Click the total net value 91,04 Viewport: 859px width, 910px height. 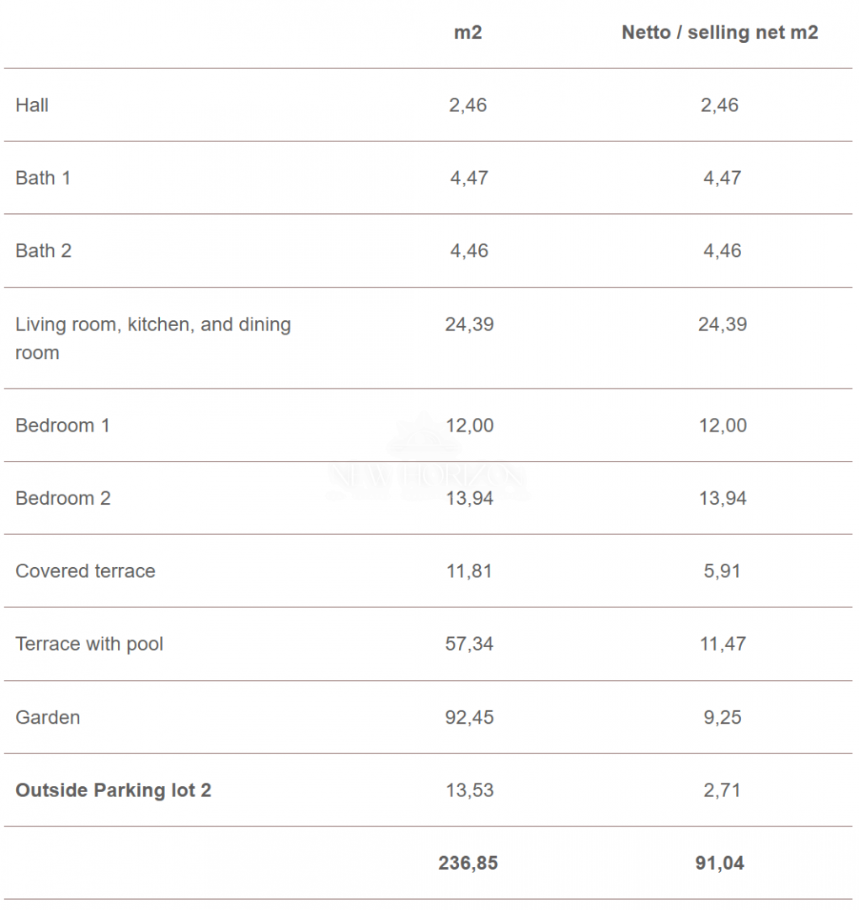(719, 864)
